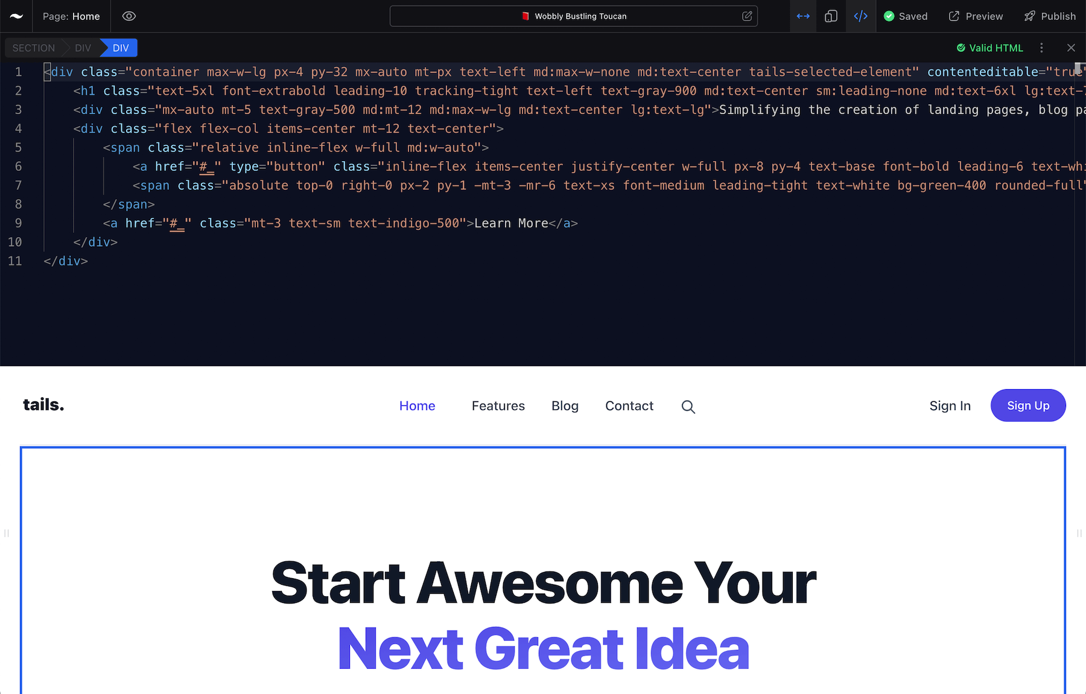Click the Page: Home selector
Viewport: 1086px width, 694px height.
71,16
